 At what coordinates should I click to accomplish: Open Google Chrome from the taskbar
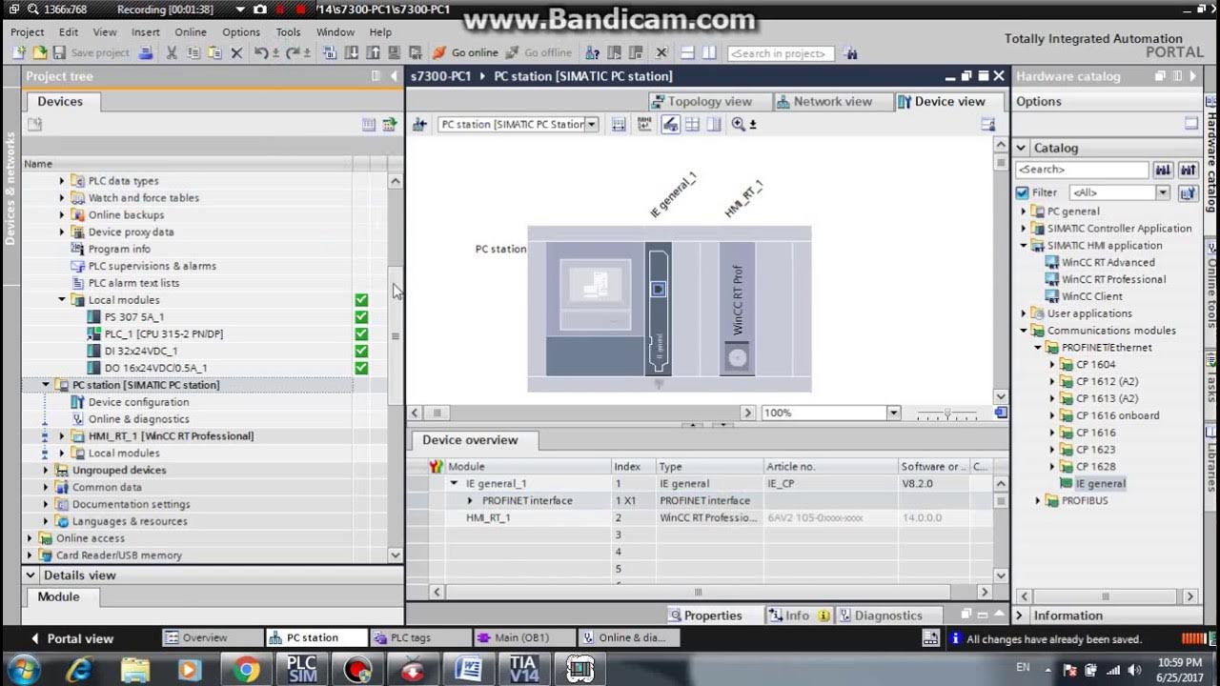click(x=247, y=670)
